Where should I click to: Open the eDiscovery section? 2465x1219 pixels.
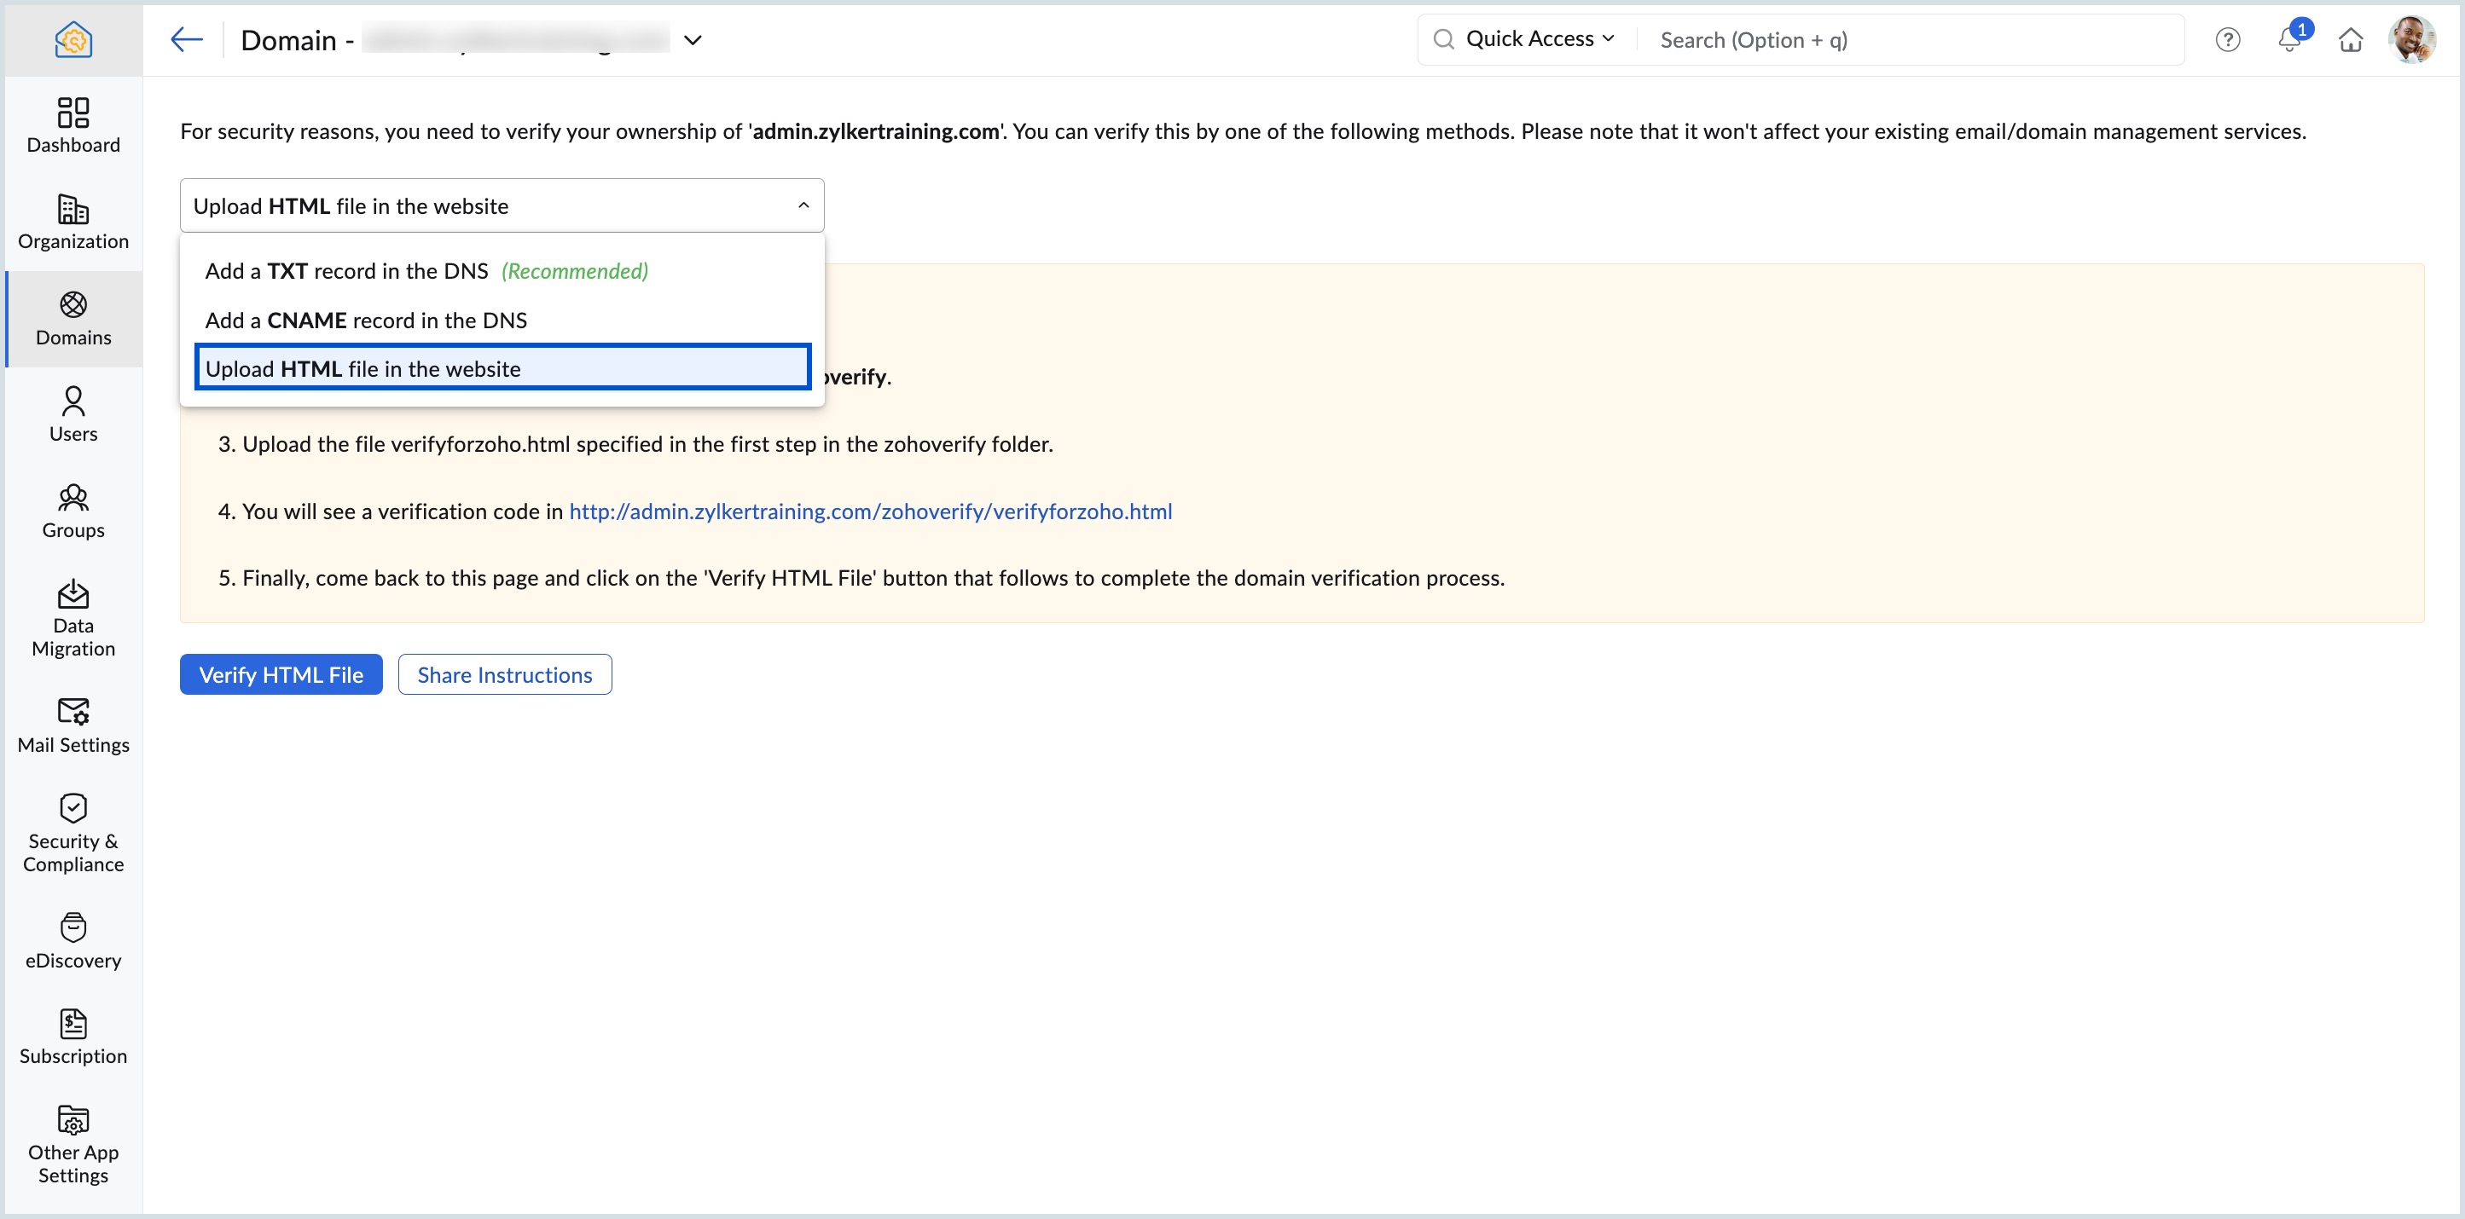[72, 940]
